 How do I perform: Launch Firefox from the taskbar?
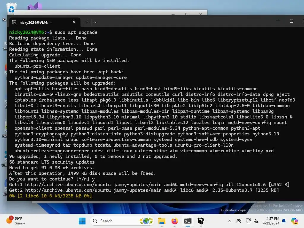click(175, 221)
